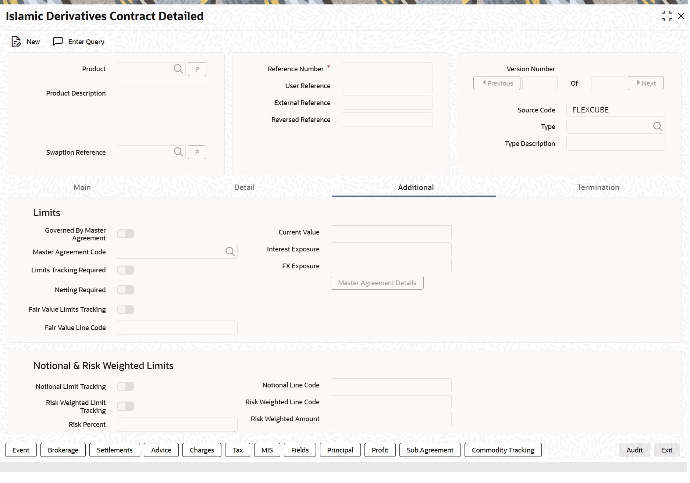
Task: Select the Additional tab
Action: click(x=416, y=187)
